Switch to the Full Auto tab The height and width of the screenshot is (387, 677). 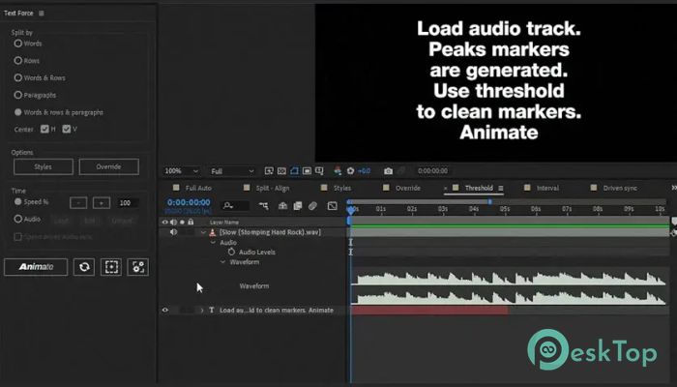pos(198,188)
